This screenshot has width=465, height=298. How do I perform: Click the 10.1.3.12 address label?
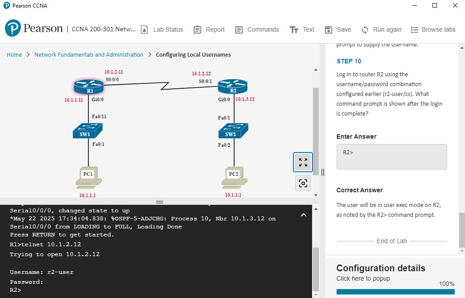pyautogui.click(x=245, y=99)
